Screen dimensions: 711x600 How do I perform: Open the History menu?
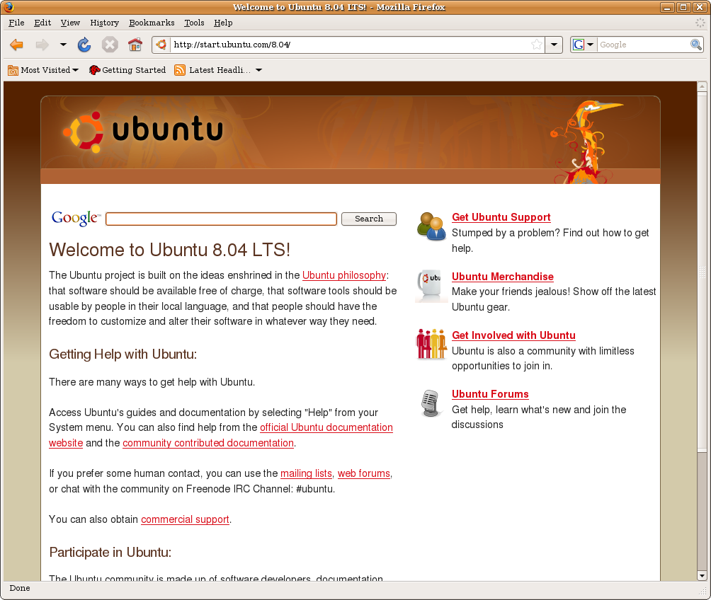pyautogui.click(x=104, y=23)
